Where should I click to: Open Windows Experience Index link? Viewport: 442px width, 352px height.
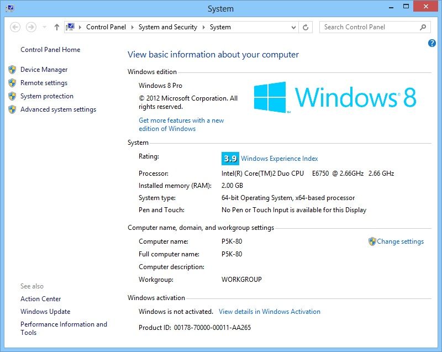click(280, 159)
